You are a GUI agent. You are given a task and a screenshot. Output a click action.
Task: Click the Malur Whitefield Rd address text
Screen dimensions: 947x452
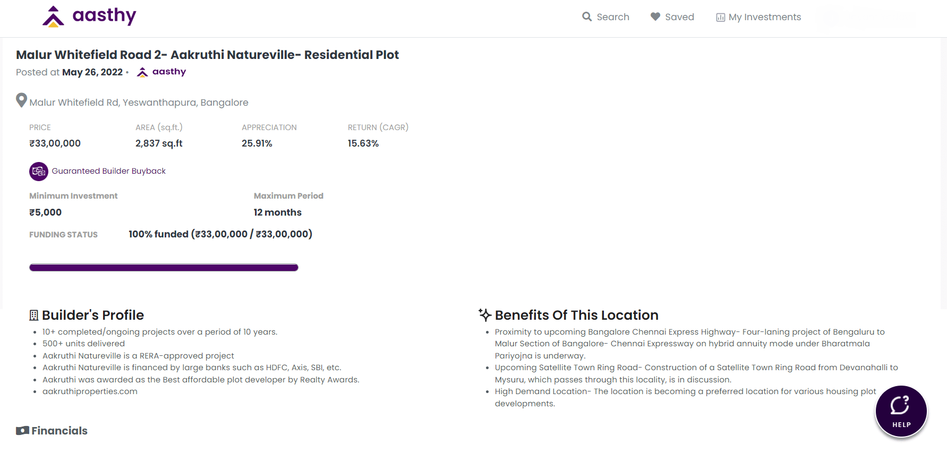click(x=139, y=103)
